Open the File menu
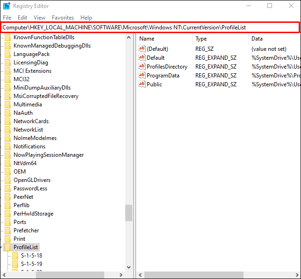 7,18
